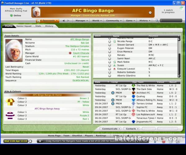Click the red icon beside Ezequiel Lavezzi

114,69
